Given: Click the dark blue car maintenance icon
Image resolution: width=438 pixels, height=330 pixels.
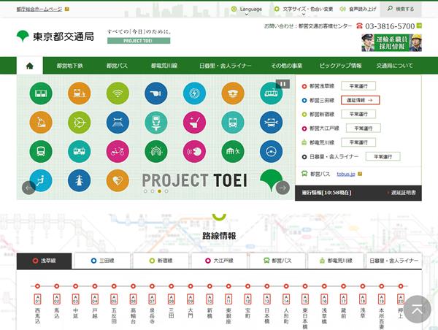Looking at the screenshot, I should coord(271,123).
